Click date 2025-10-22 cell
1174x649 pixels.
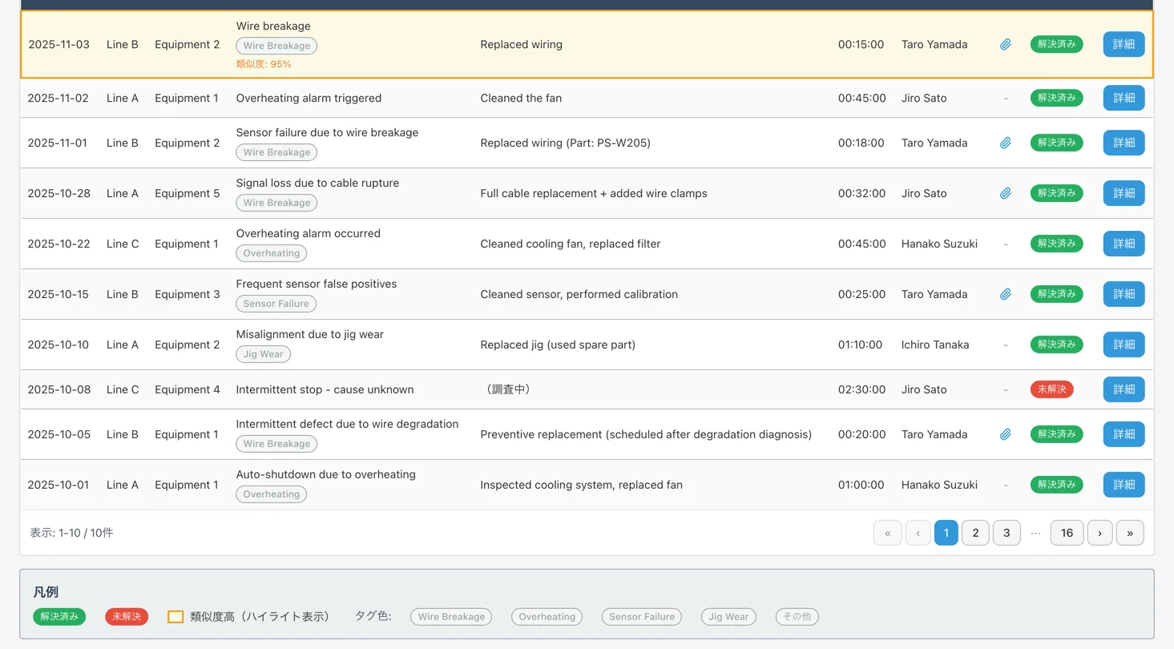58,244
